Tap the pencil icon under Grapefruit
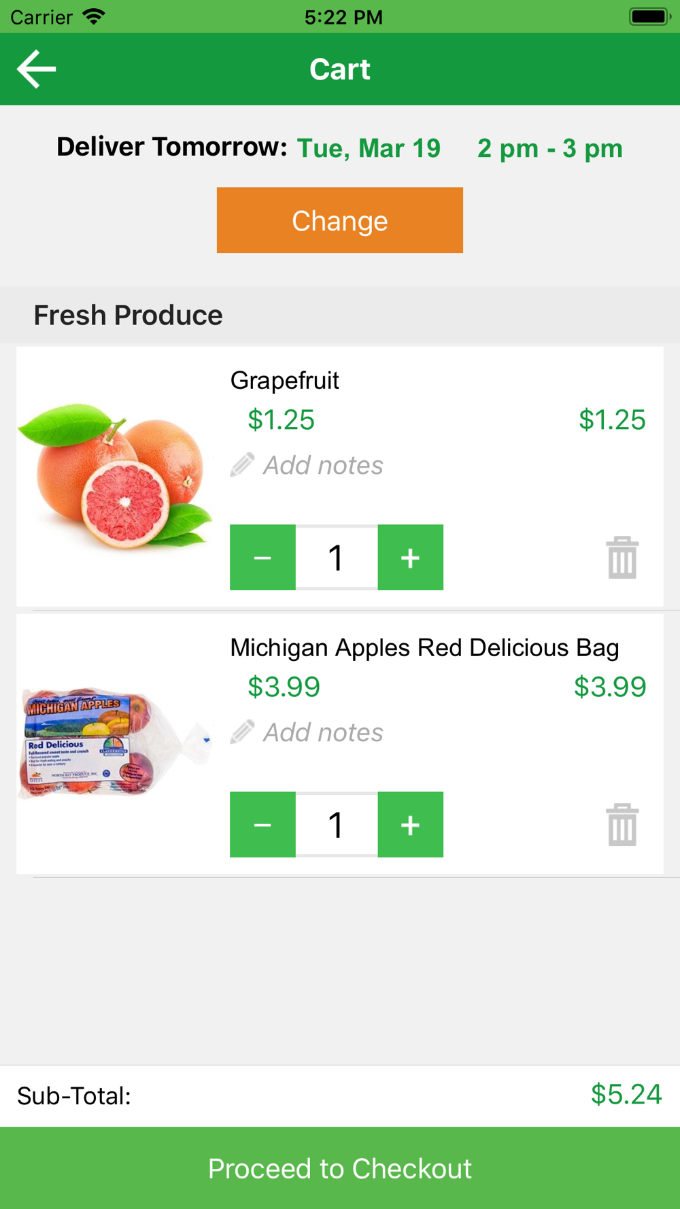680x1209 pixels. [242, 465]
